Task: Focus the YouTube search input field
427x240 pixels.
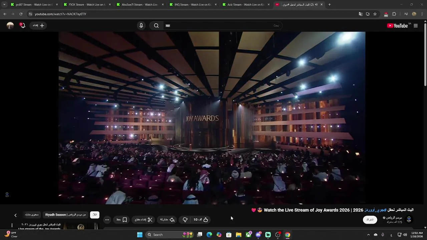Action: (223, 26)
